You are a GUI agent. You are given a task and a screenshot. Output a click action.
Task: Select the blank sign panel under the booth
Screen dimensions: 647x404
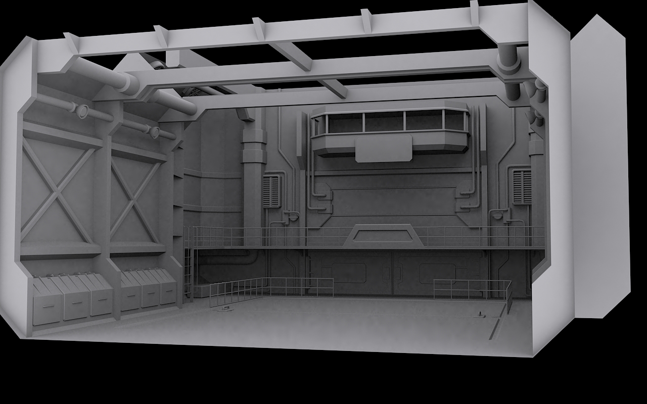pyautogui.click(x=384, y=148)
